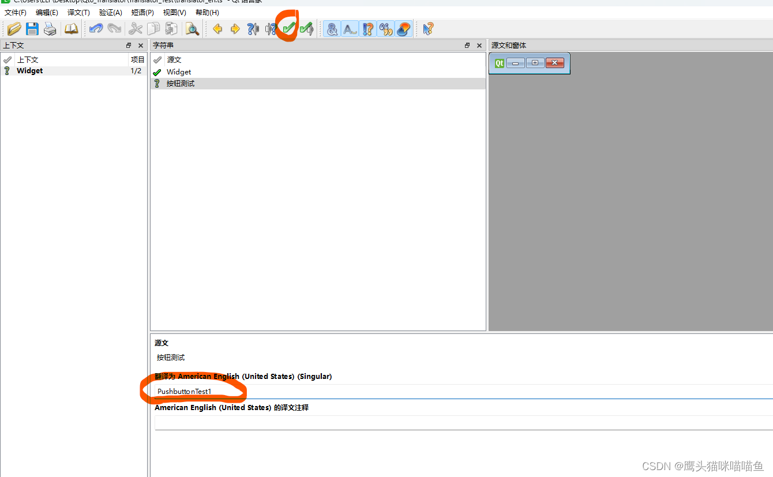Cut selected text with the scissors icon
The height and width of the screenshot is (477, 773).
136,29
